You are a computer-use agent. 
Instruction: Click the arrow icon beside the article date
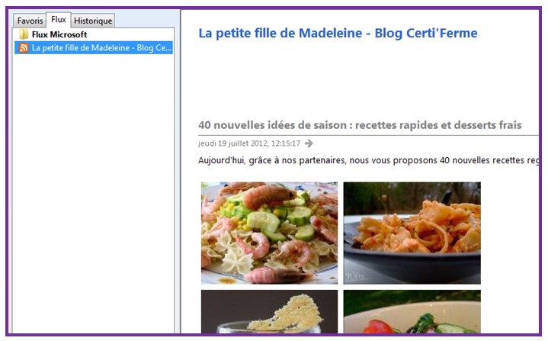[309, 143]
